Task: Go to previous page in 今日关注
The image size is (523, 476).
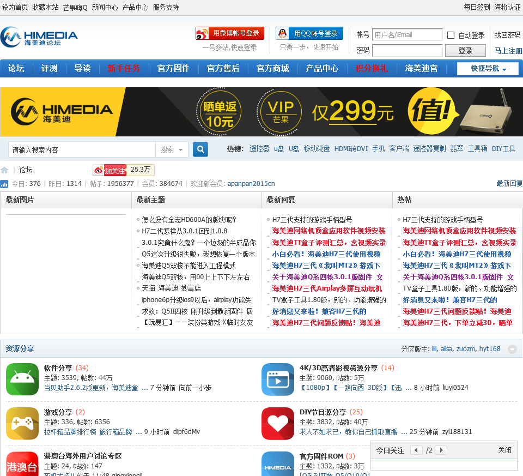Action: tap(416, 450)
